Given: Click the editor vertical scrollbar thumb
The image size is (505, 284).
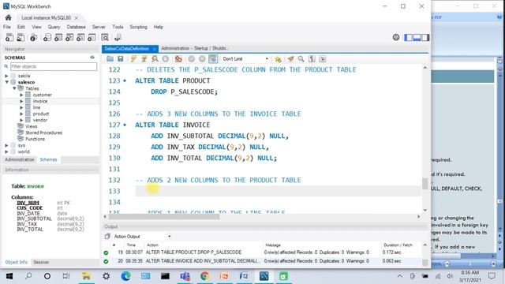Looking at the screenshot, I should (x=425, y=184).
